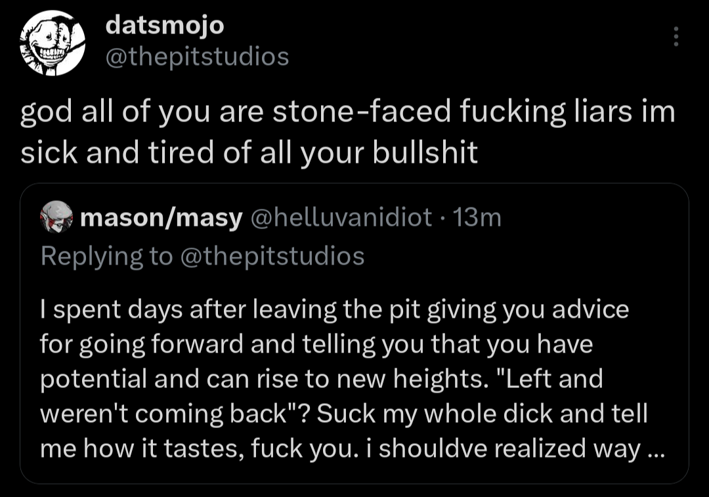The image size is (709, 497).
Task: Click datsmojo's profile avatar
Action: (x=51, y=42)
